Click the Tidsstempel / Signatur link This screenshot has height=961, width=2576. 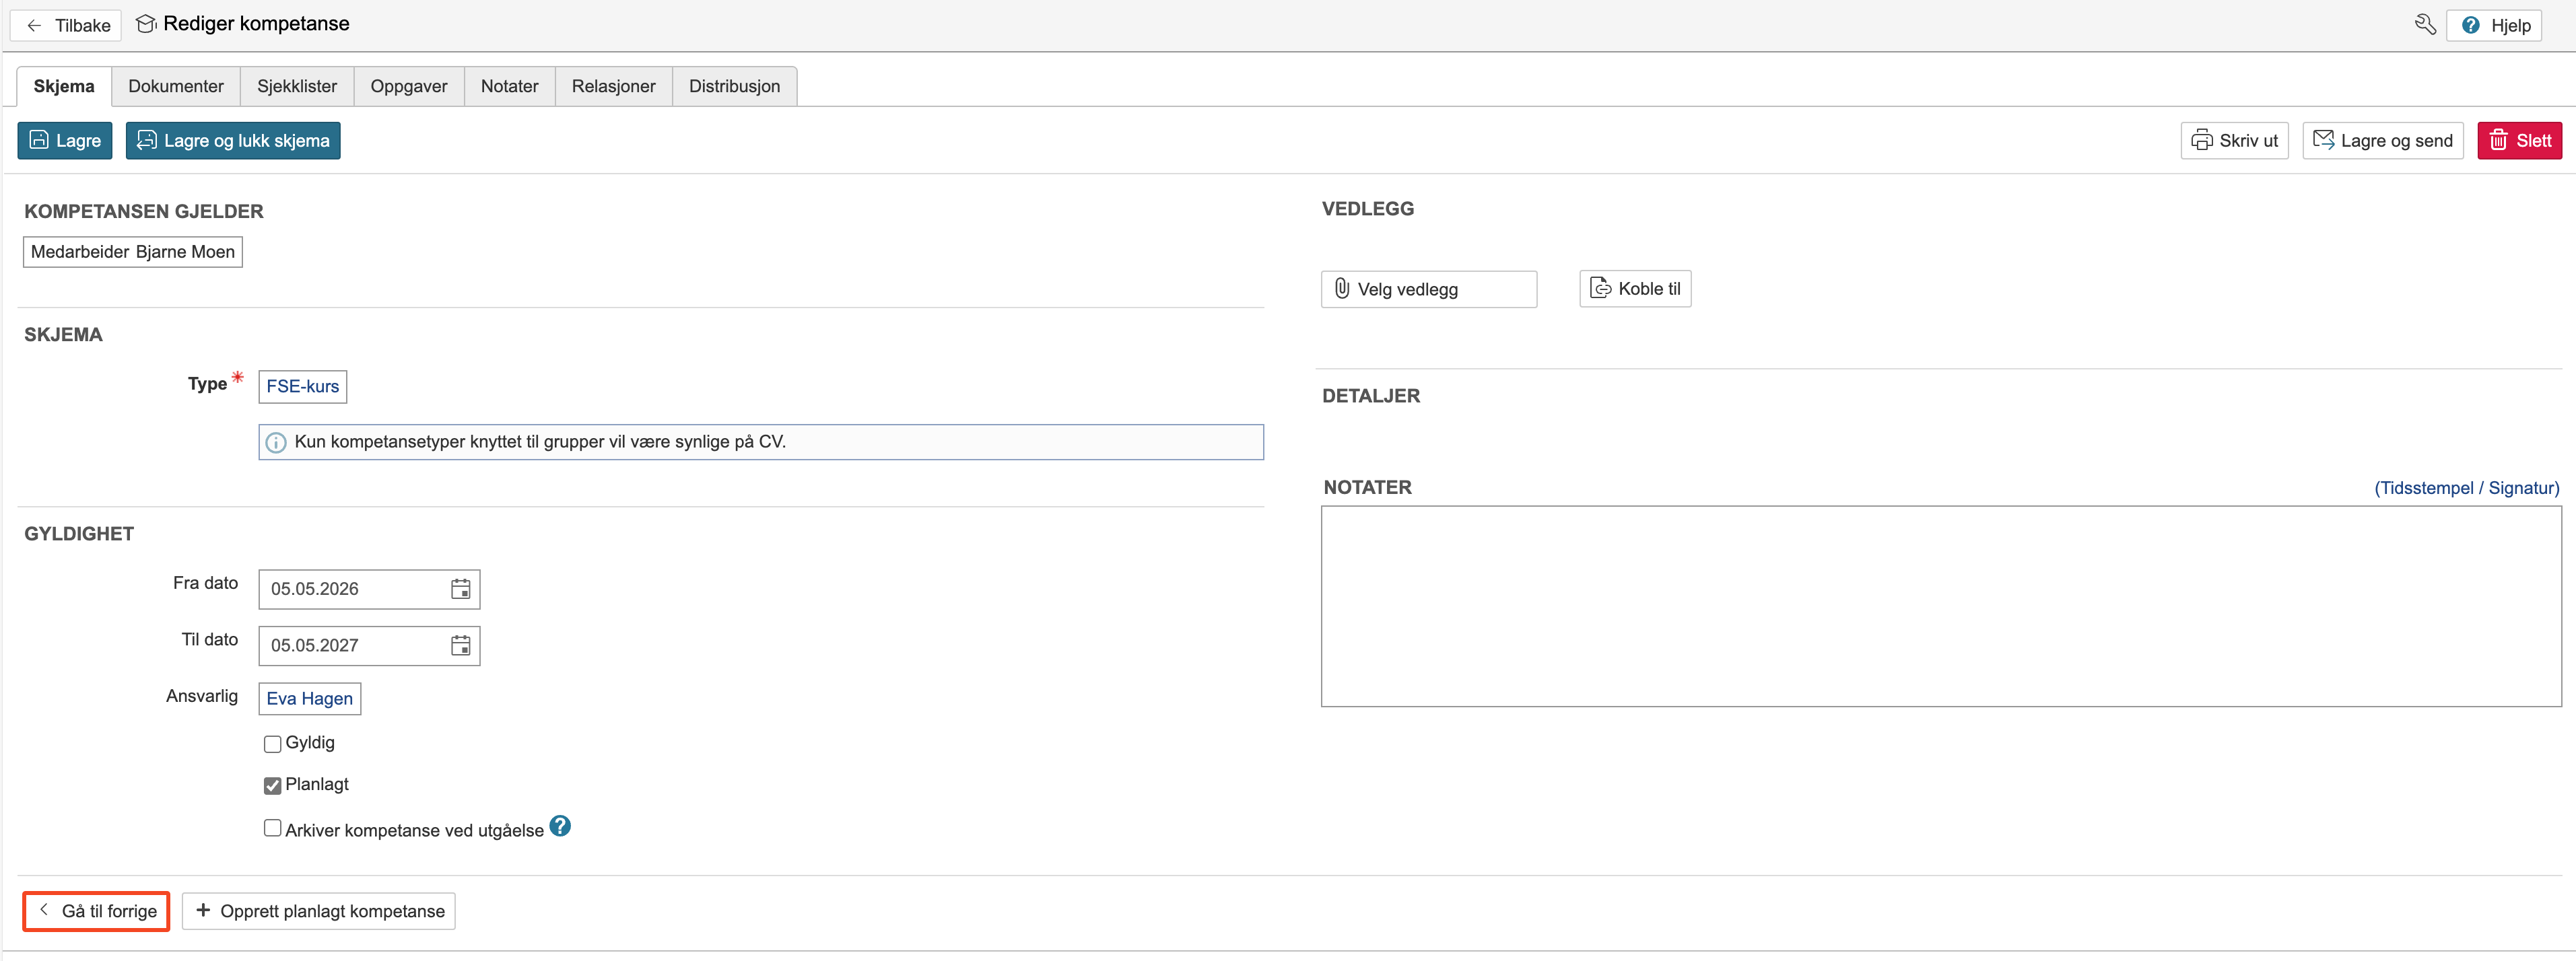coord(2466,488)
